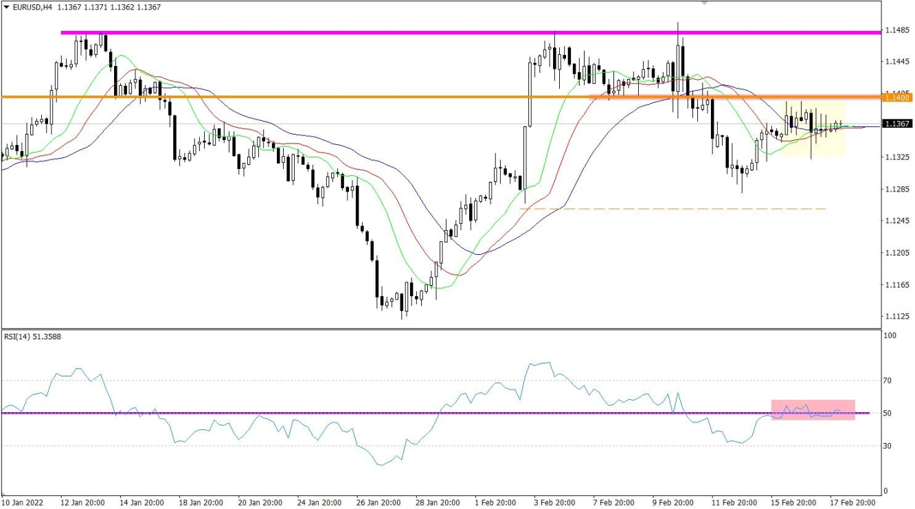Click the 10 Jan 2022 date label
The image size is (915, 509).
[22, 503]
